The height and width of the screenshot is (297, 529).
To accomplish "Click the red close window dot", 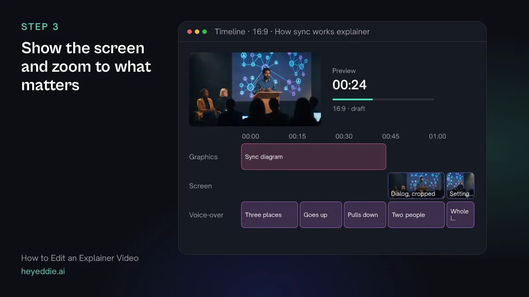I will [190, 32].
